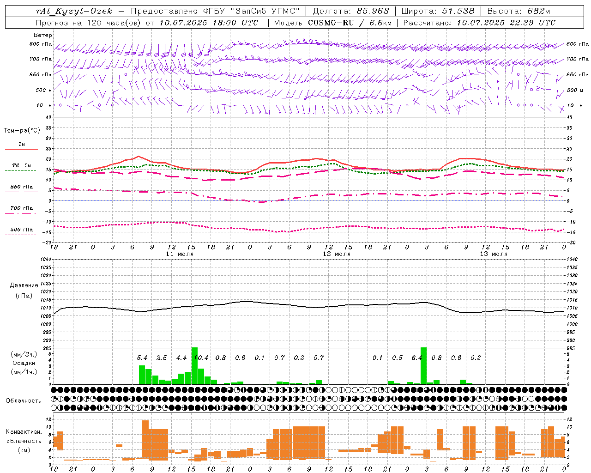The height and width of the screenshot is (473, 591).
Task: Click the station name rAl_Kyzyl-Ozek
Action: [x=74, y=11]
